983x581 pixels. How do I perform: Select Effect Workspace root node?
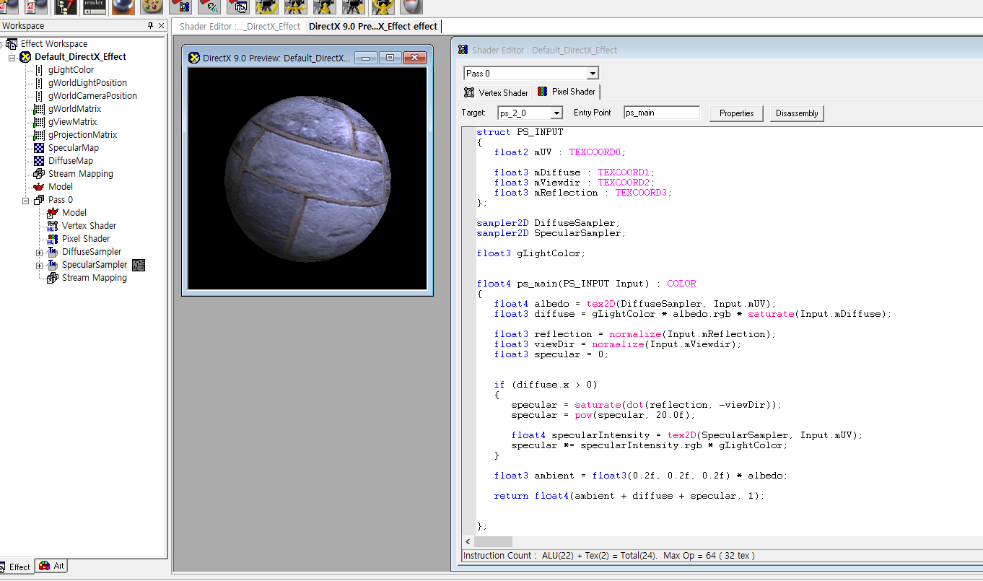(54, 44)
